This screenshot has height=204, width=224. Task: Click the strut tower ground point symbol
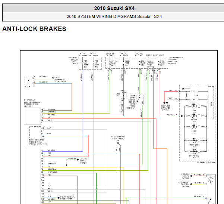pyautogui.click(x=118, y=143)
